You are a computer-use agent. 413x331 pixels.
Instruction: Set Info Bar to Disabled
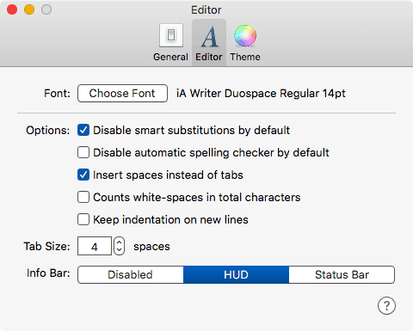click(x=131, y=275)
